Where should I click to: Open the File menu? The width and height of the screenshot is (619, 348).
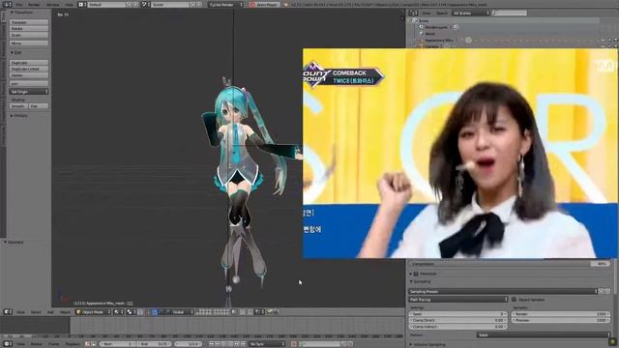(19, 4)
